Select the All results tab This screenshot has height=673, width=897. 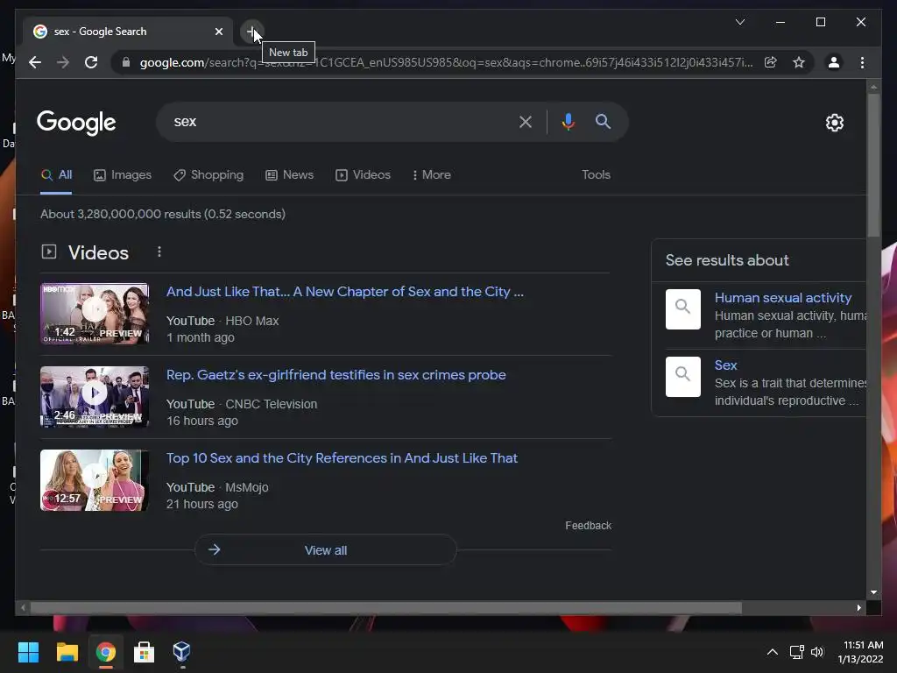pos(56,175)
